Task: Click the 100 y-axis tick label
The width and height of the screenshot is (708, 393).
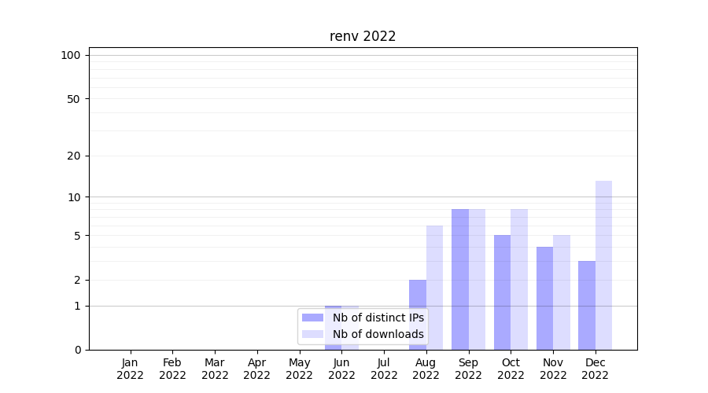Action: (71, 55)
